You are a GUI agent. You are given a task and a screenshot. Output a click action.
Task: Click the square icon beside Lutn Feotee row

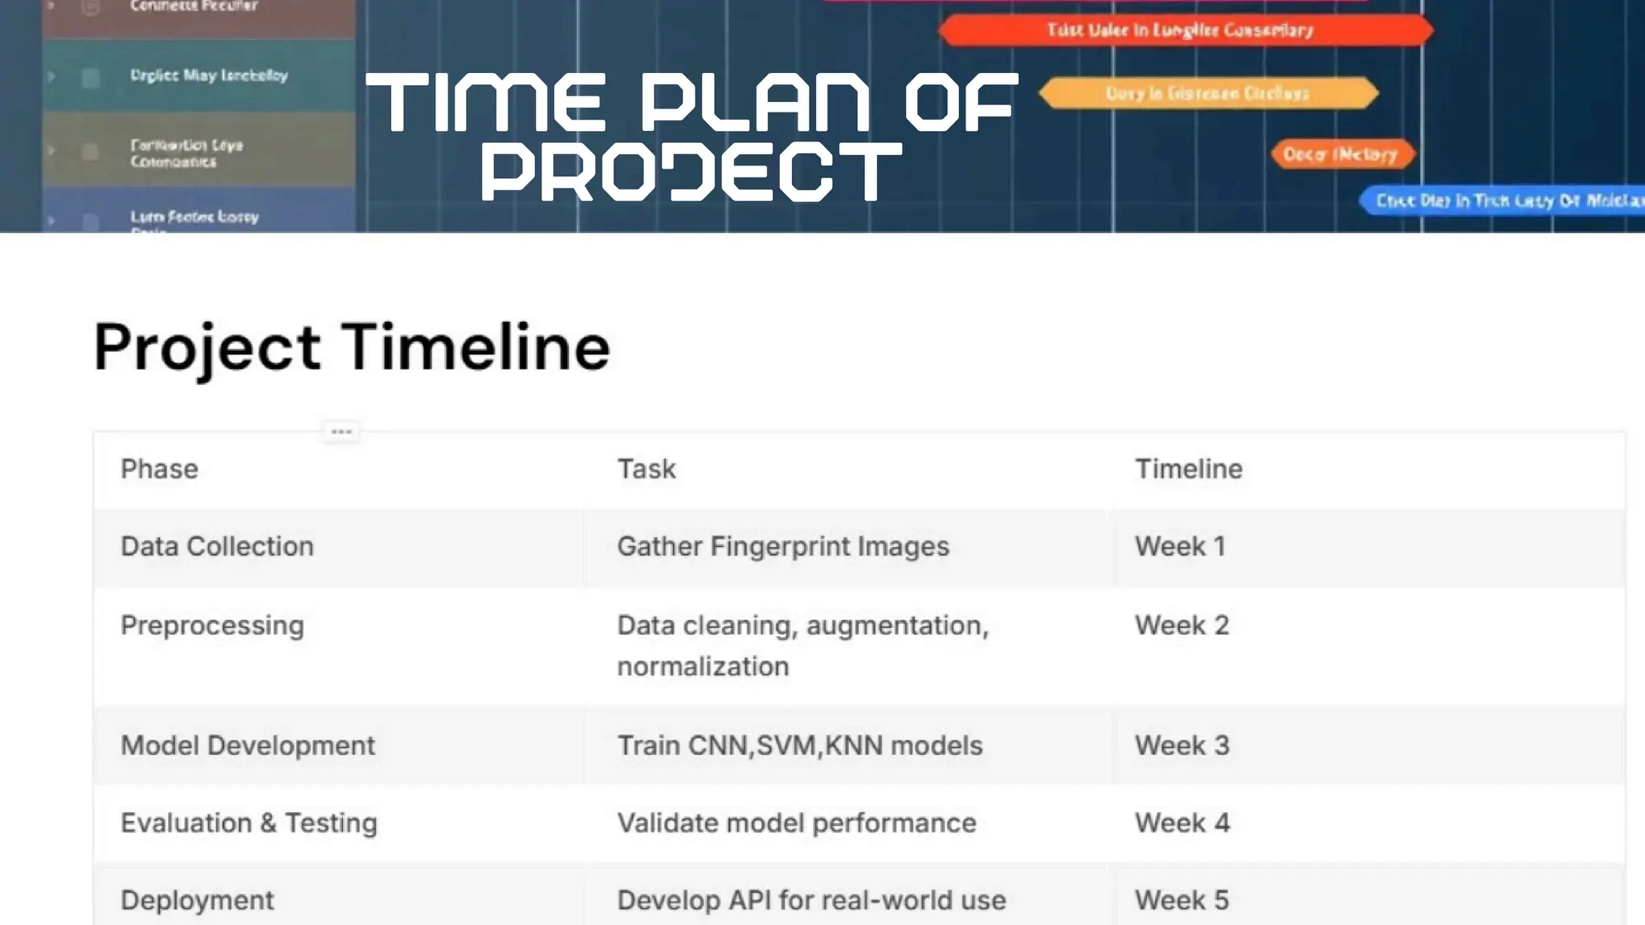[x=91, y=221]
